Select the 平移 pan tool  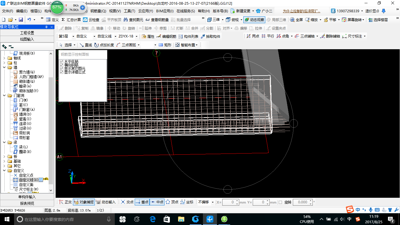(x=330, y=20)
